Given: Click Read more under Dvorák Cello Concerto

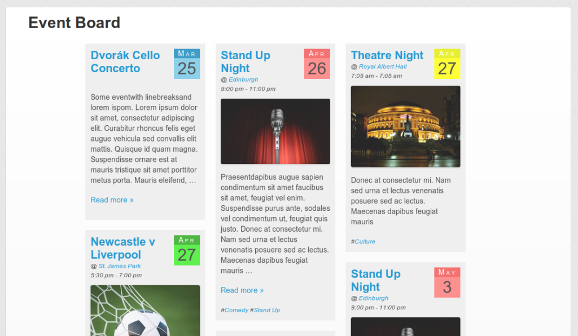Looking at the screenshot, I should (x=112, y=200).
